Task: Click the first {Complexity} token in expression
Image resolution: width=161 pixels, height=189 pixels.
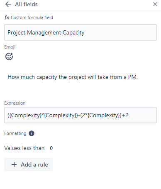Action: [x=26, y=115]
